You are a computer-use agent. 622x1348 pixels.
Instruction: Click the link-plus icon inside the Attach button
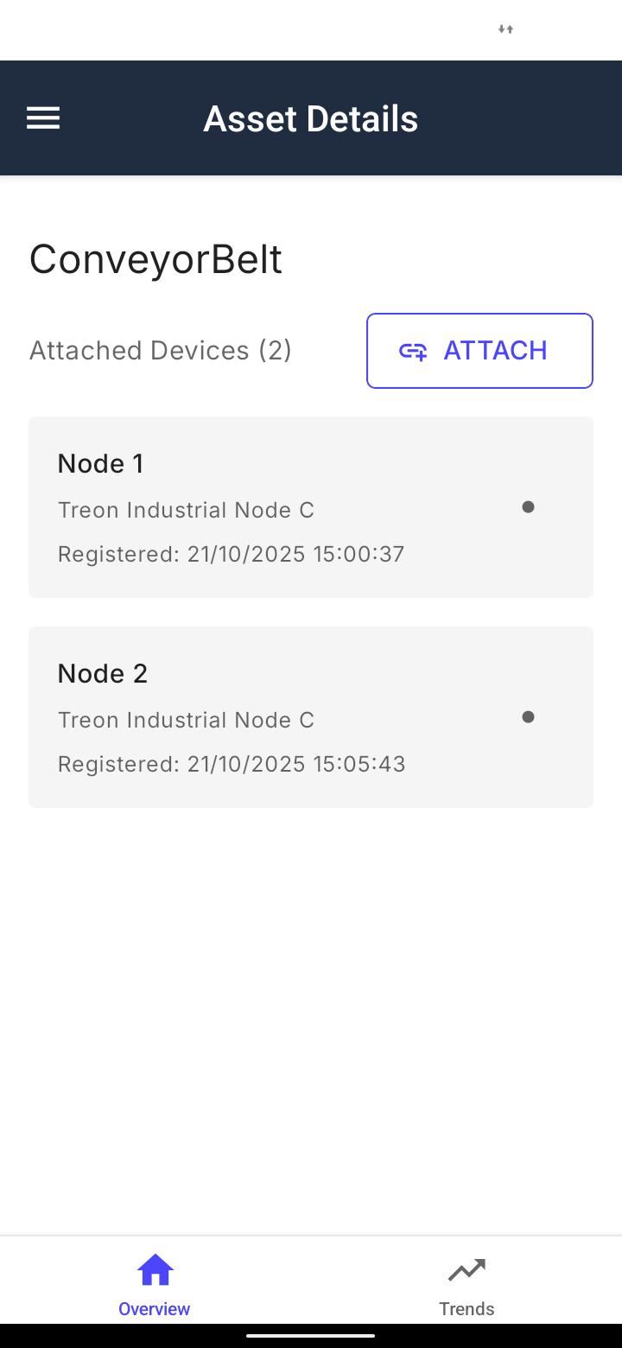tap(413, 351)
